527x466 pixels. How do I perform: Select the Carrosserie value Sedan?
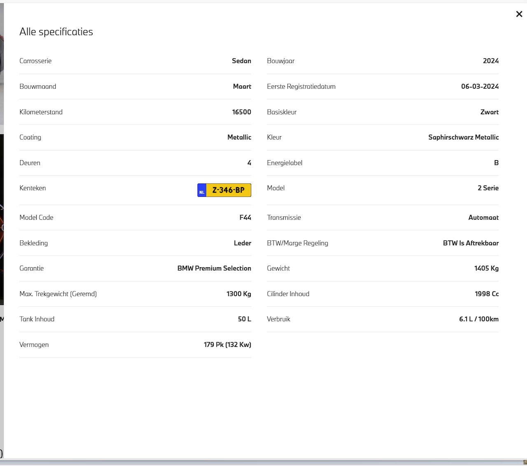tap(241, 61)
